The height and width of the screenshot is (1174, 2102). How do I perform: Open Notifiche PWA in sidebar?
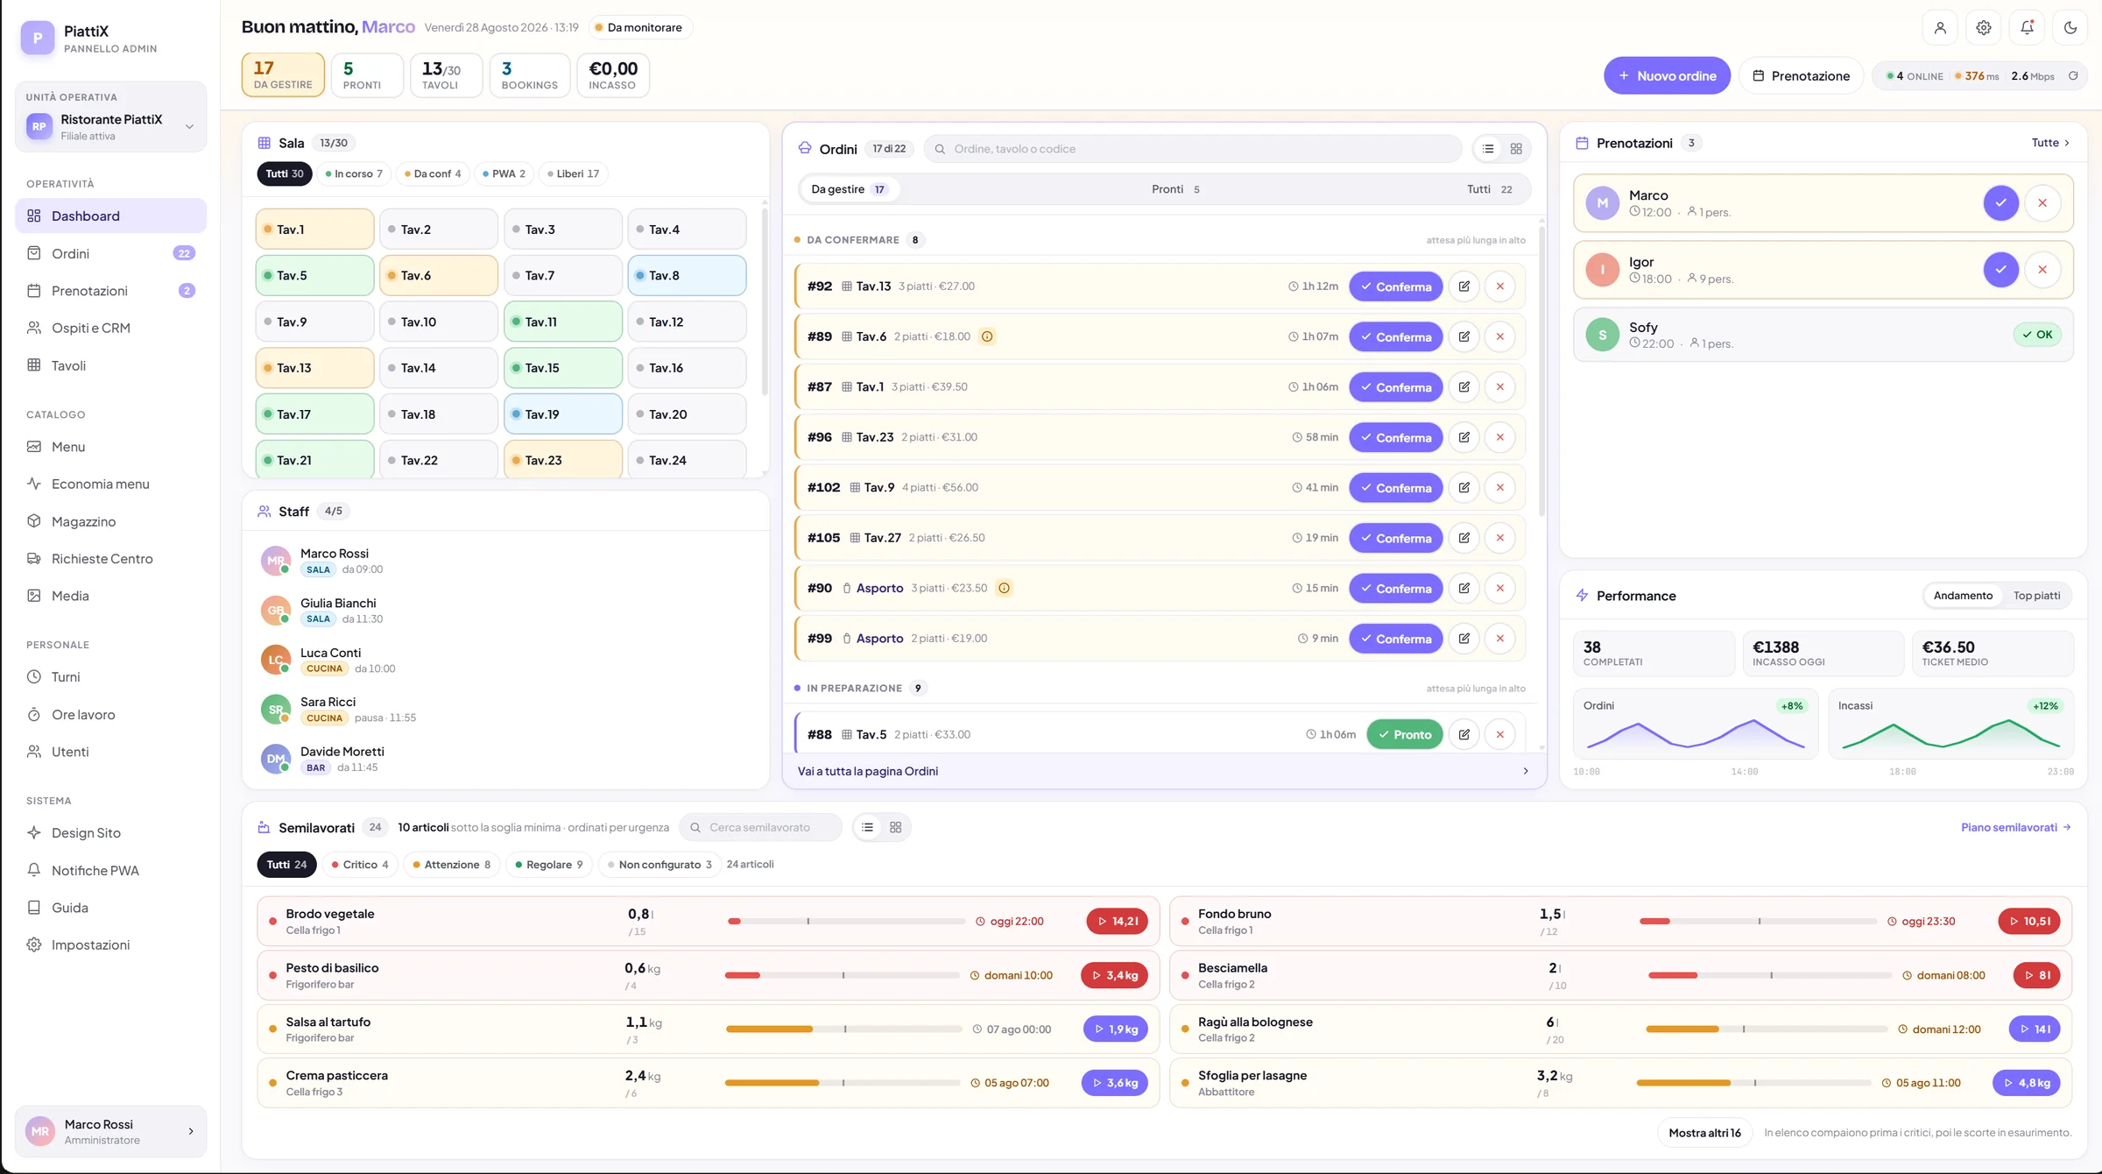point(110,870)
